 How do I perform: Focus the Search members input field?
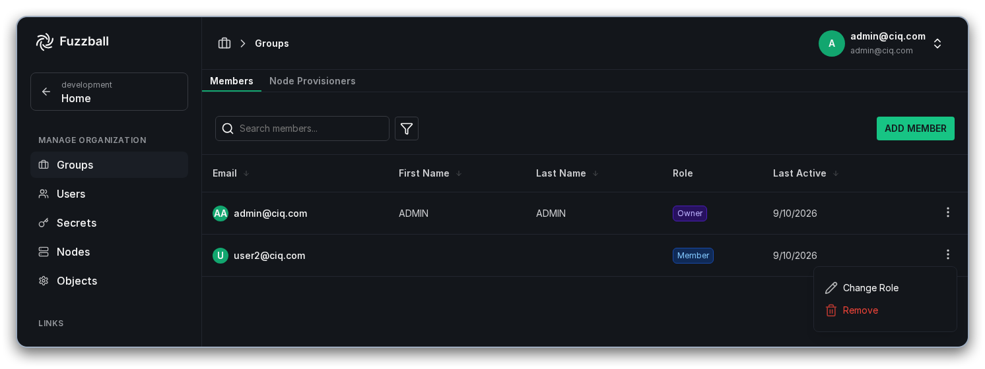click(x=302, y=128)
